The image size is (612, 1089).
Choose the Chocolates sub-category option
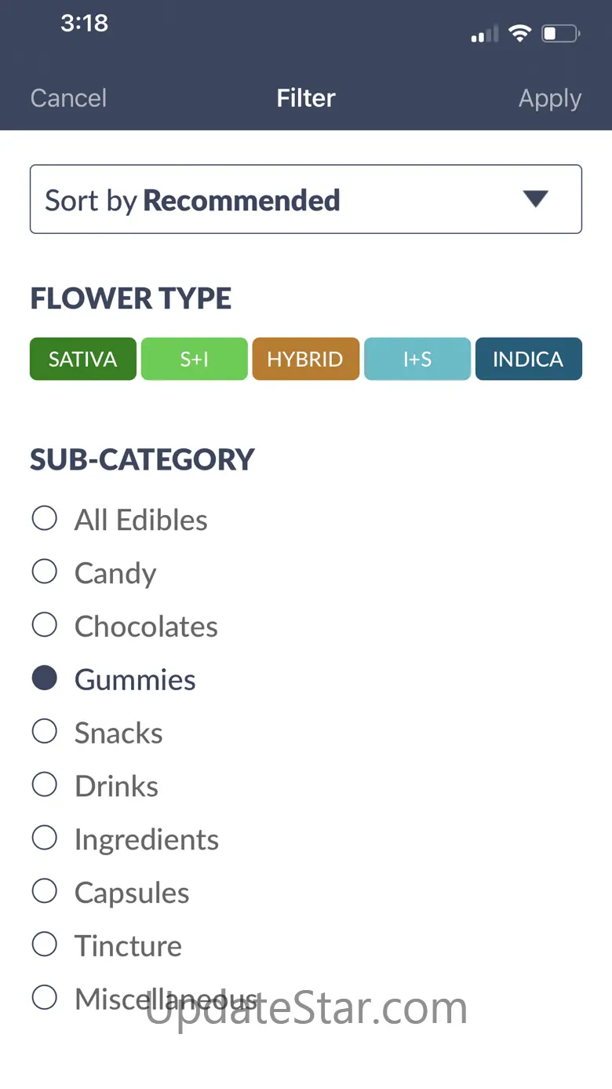pyautogui.click(x=45, y=626)
